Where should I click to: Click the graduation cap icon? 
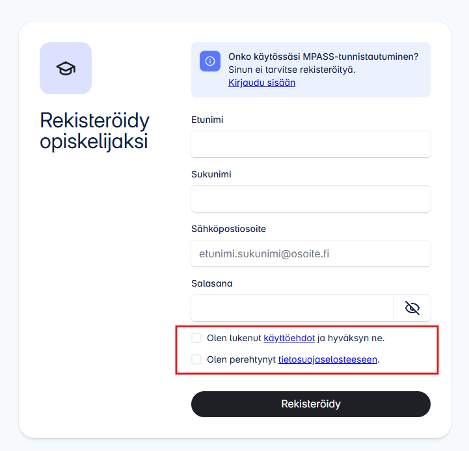[66, 68]
